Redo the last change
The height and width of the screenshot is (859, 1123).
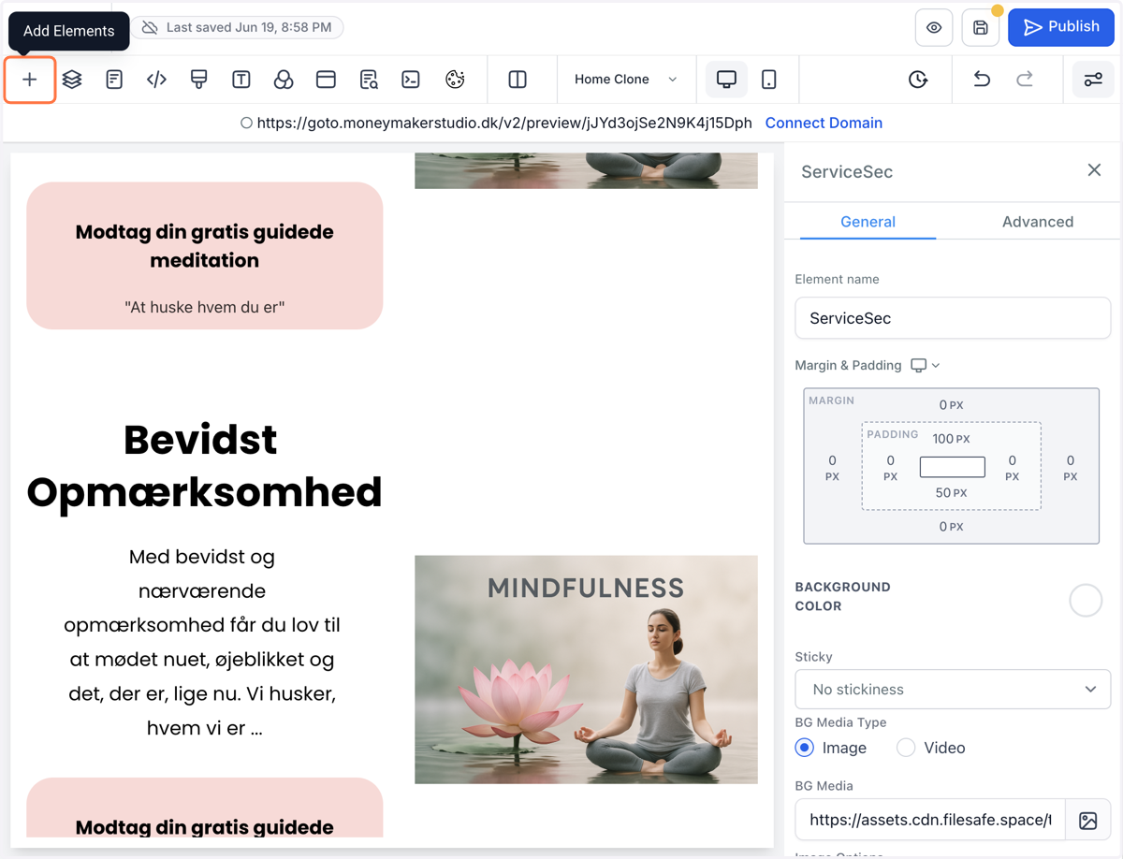click(x=1025, y=80)
